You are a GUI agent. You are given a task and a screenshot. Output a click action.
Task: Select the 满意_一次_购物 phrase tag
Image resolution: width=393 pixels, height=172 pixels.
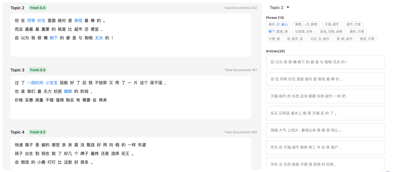[x=306, y=24]
